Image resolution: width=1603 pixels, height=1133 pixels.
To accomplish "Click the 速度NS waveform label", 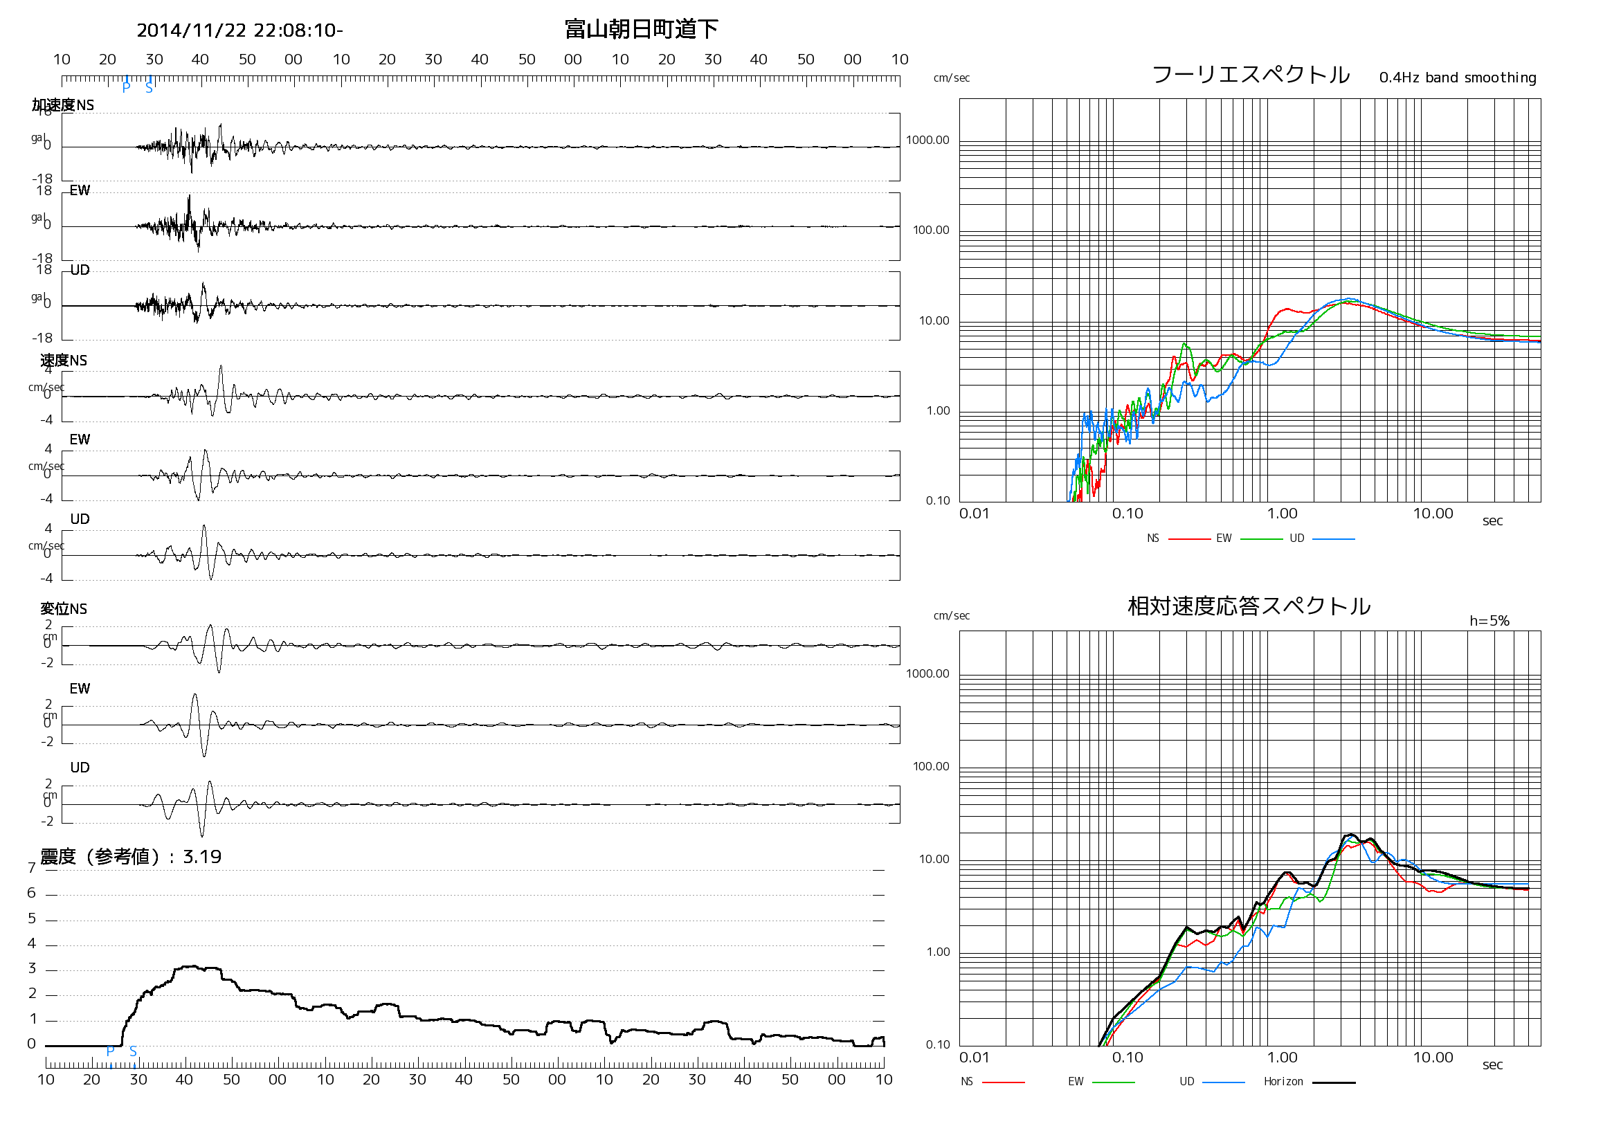I will click(x=64, y=360).
